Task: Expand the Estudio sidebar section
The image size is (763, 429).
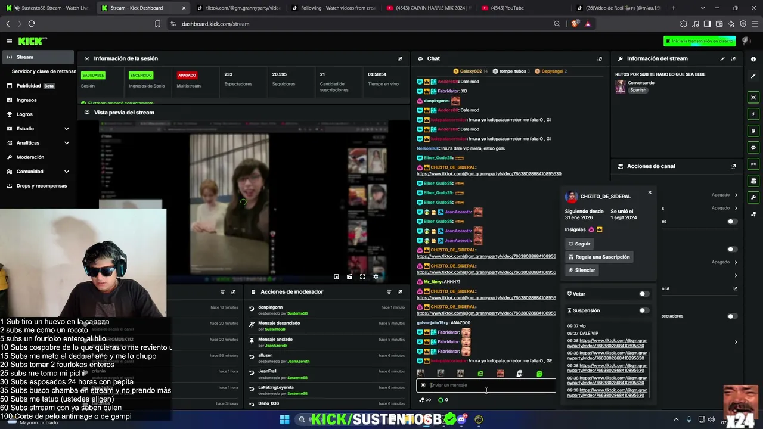Action: coord(66,129)
